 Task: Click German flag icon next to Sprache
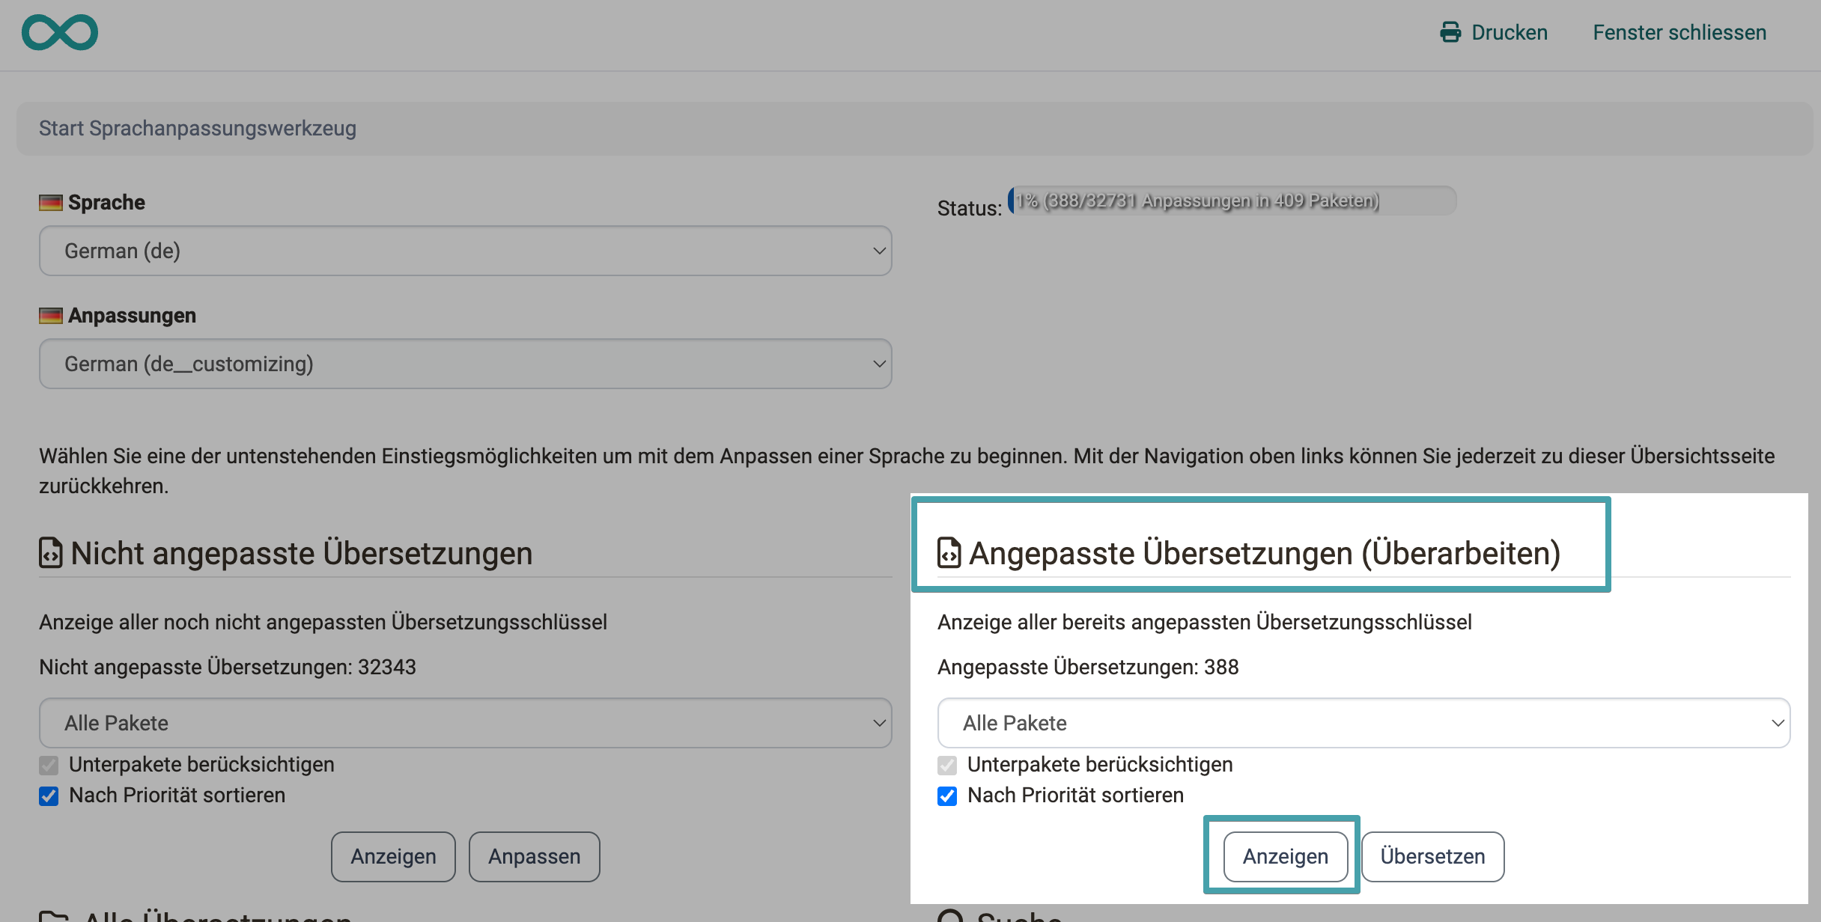point(50,203)
